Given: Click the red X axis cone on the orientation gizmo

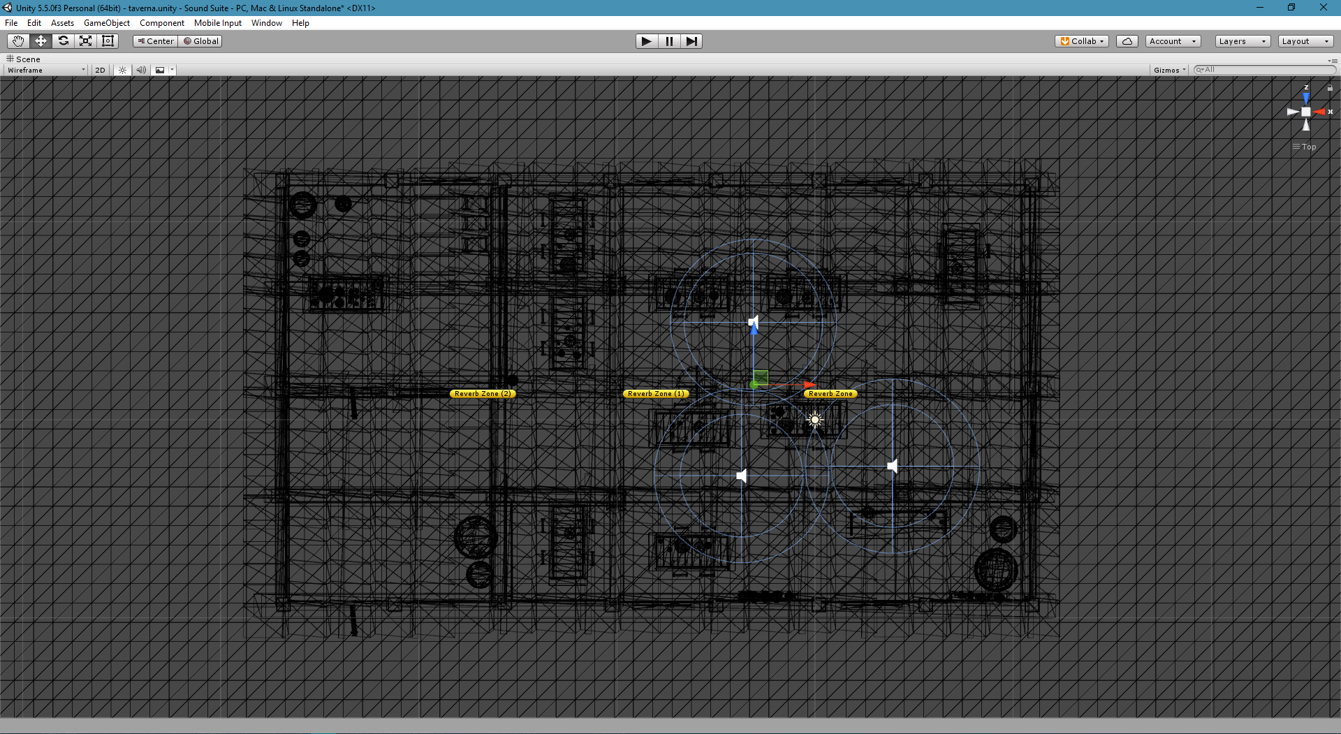Looking at the screenshot, I should click(1319, 112).
